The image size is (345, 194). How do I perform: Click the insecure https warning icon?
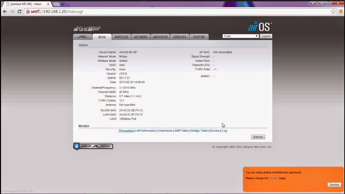pyautogui.click(x=28, y=11)
